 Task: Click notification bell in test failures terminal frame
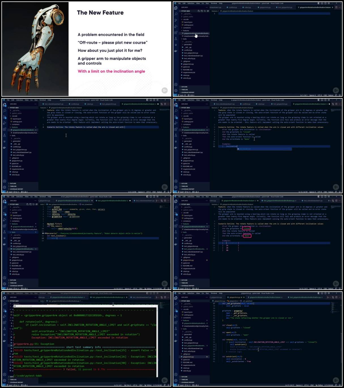click(x=168, y=385)
